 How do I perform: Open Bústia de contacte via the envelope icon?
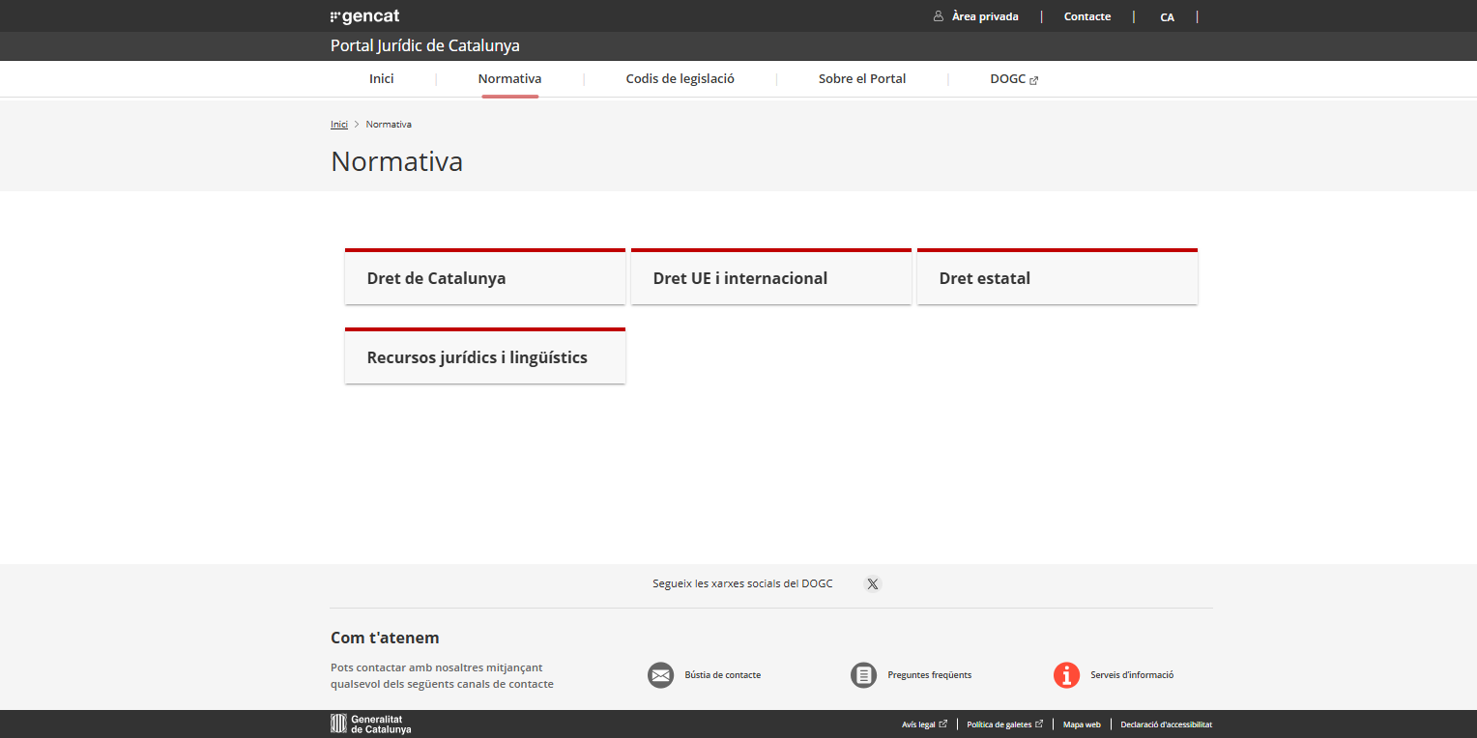point(660,675)
